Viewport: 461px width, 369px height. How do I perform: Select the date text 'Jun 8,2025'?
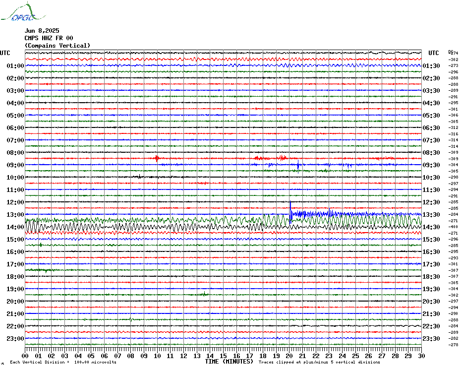click(x=42, y=31)
